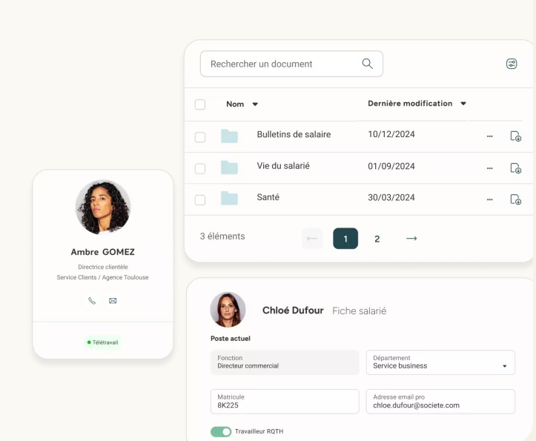Expand the Département dropdown
Image resolution: width=536 pixels, height=441 pixels.
tap(505, 366)
